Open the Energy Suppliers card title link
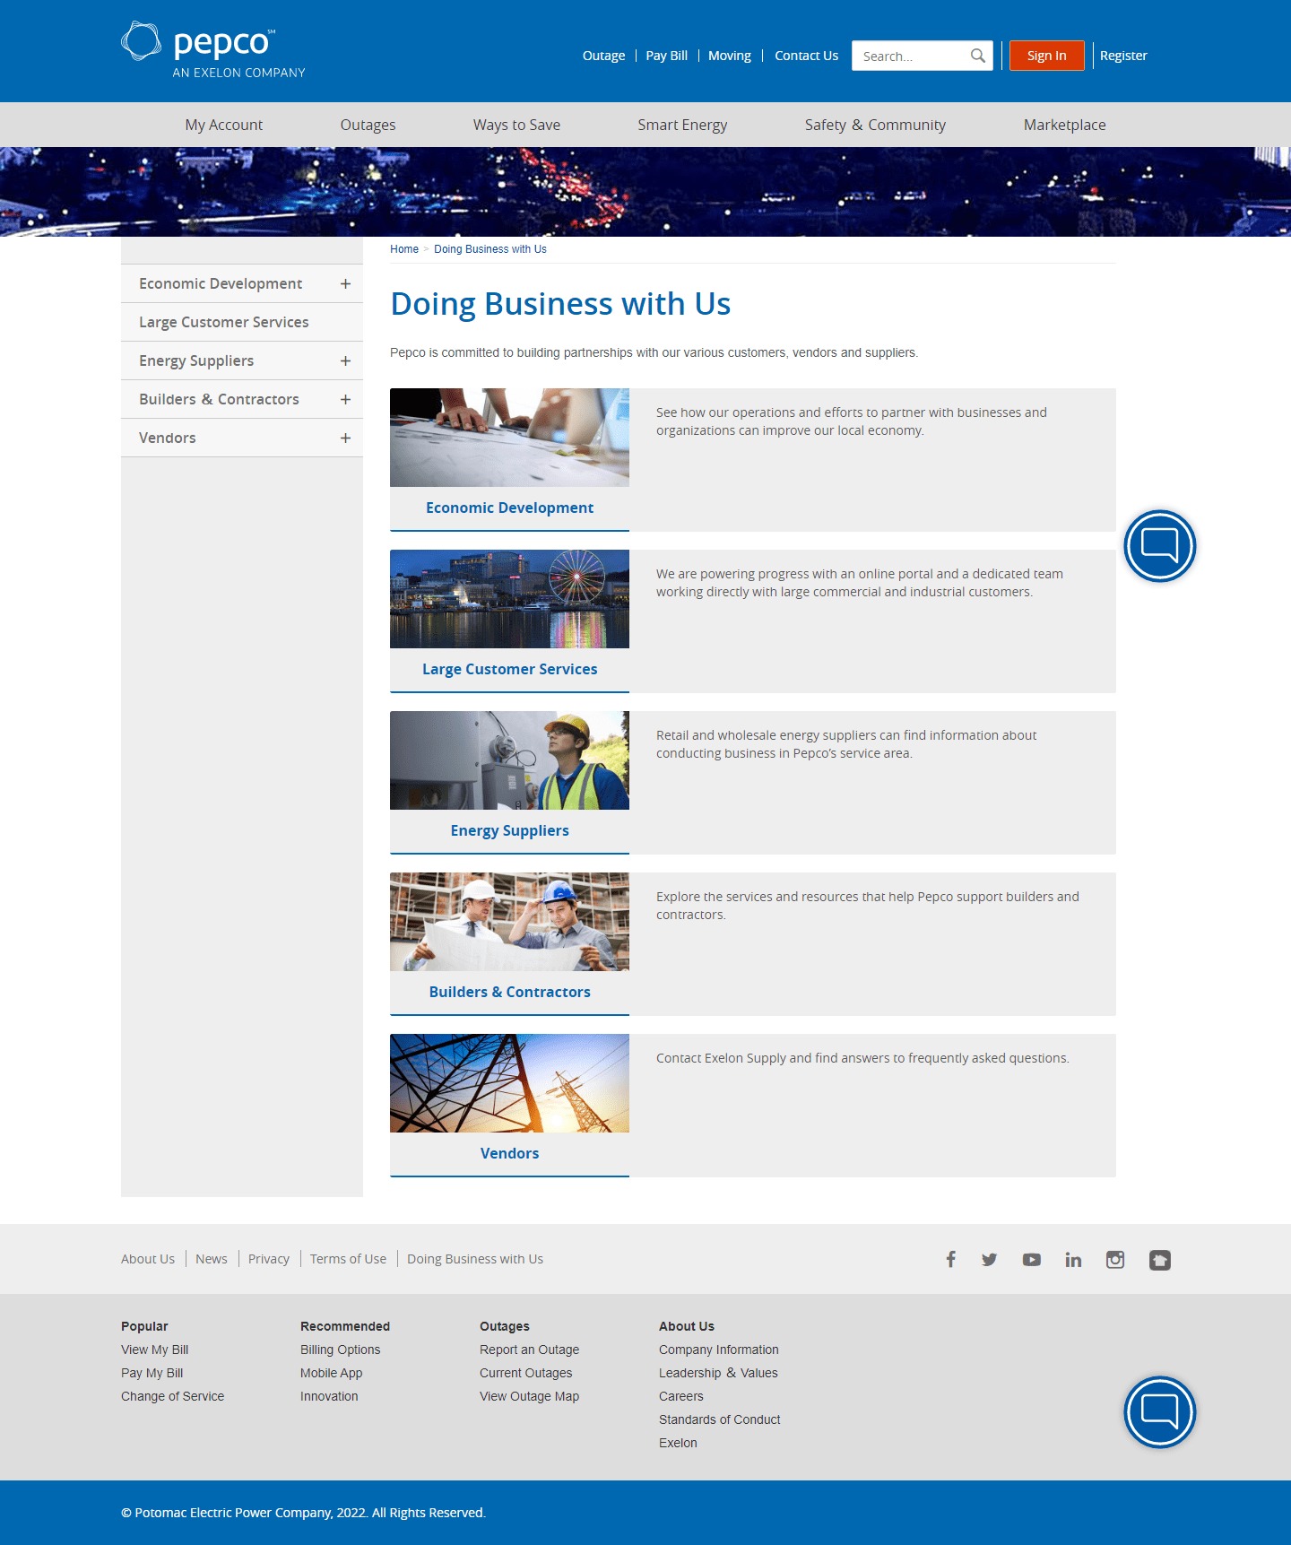The width and height of the screenshot is (1291, 1545). pyautogui.click(x=509, y=830)
